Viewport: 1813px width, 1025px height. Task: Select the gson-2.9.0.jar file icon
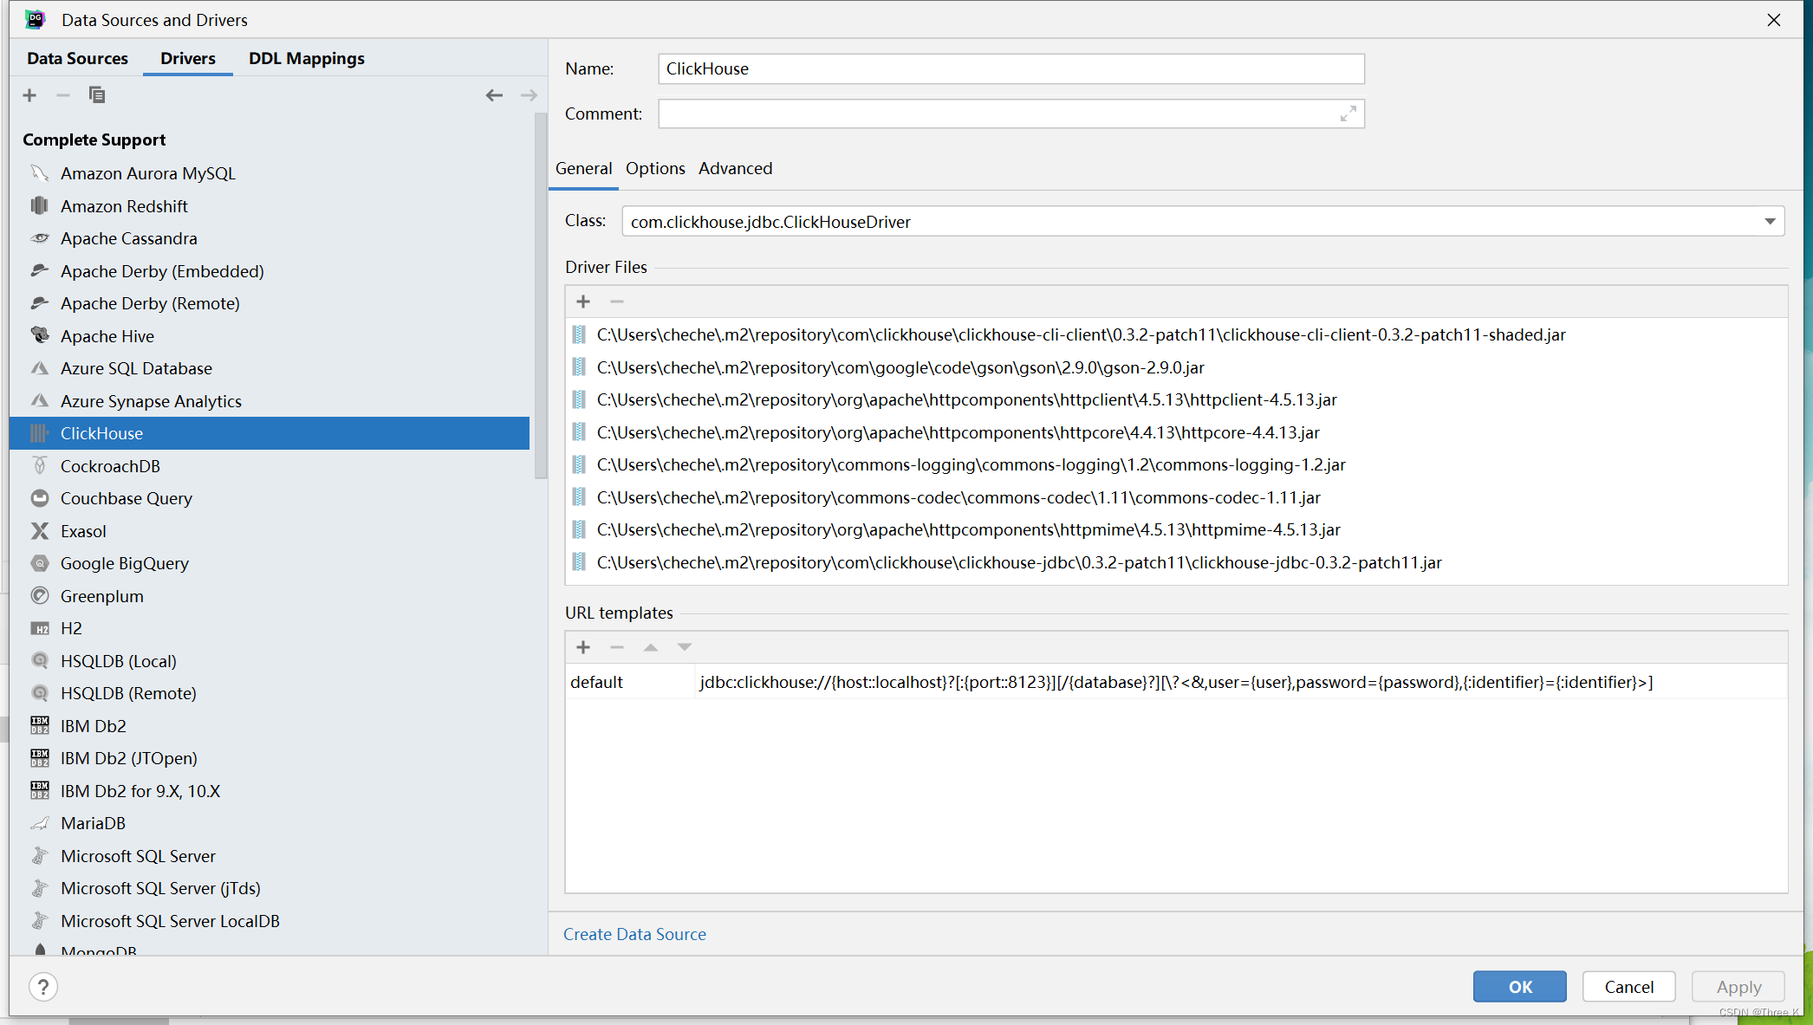579,367
